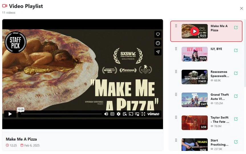Grab drag handle for Taylor Swift video
Screen dimensions: 246x154
click(176, 117)
